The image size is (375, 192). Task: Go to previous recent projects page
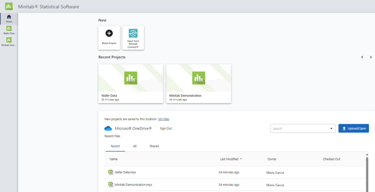(362, 57)
